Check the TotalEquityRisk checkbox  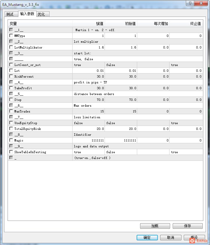pyautogui.click(x=11, y=128)
